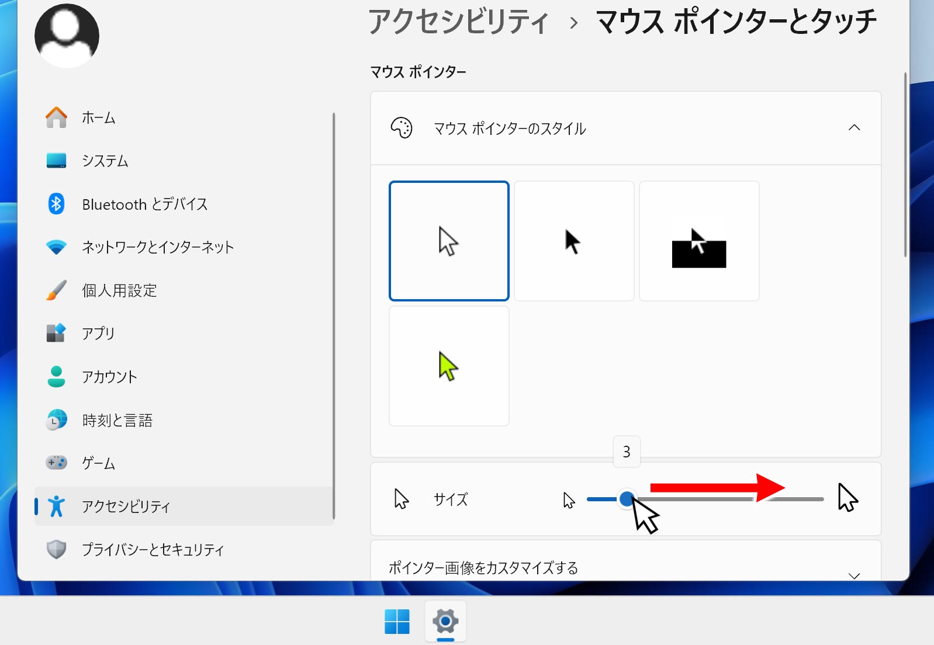
Task: Open the アカウント settings category
Action: point(109,377)
